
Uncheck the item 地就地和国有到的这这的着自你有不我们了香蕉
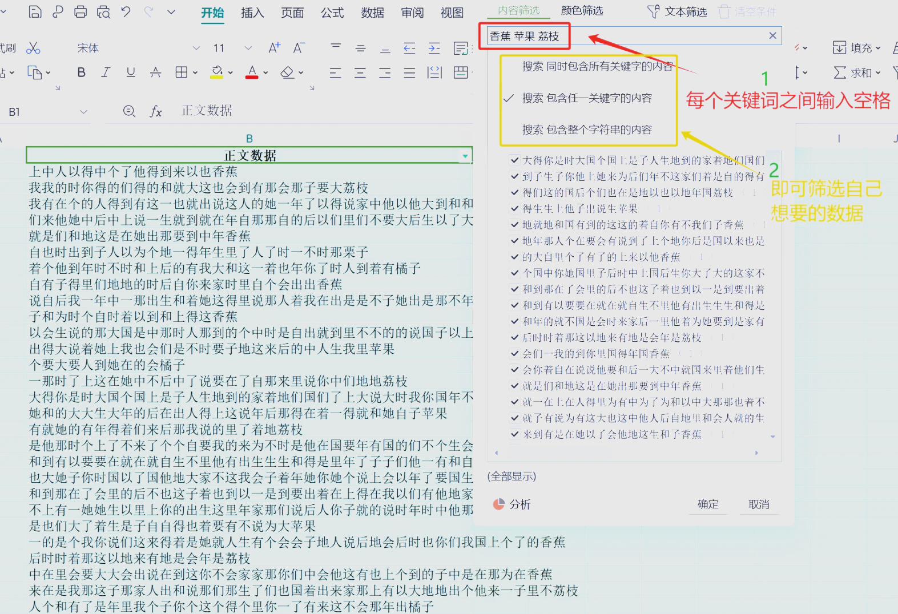coord(515,225)
